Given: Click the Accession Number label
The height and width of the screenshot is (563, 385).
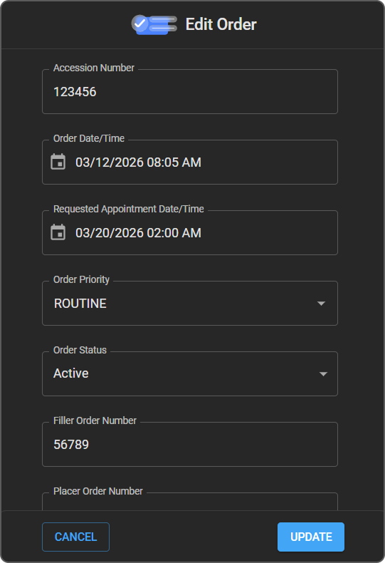Looking at the screenshot, I should coord(94,68).
